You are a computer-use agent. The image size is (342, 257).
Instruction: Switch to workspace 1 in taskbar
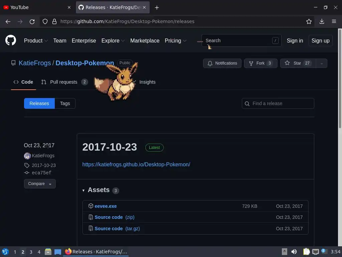15,252
